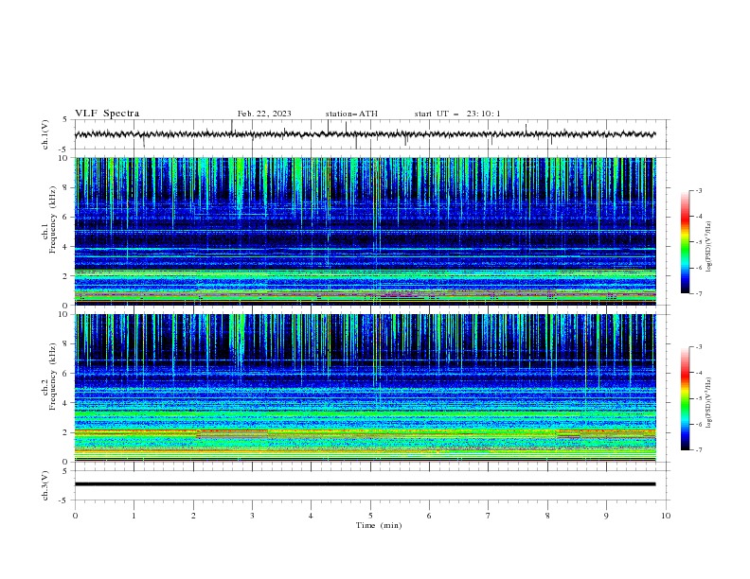Click the "6" kHz tick on ch.2 frequency axis
Viewport: 750px width, 579px height.
[67, 374]
